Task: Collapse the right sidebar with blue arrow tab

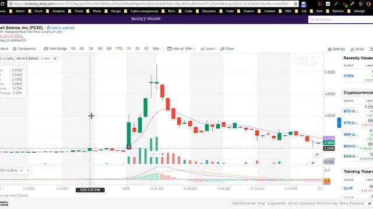Action: 339,122
